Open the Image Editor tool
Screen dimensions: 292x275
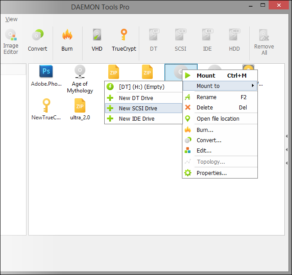(11, 42)
